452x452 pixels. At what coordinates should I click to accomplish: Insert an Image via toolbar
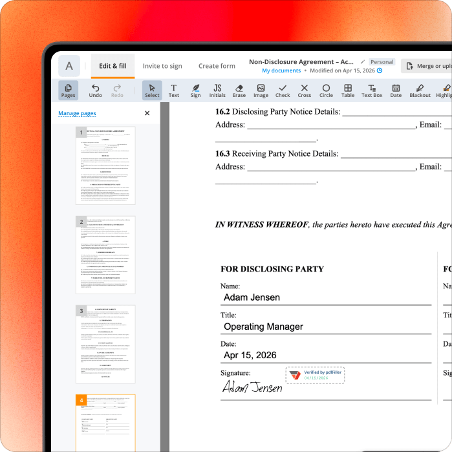pyautogui.click(x=261, y=91)
